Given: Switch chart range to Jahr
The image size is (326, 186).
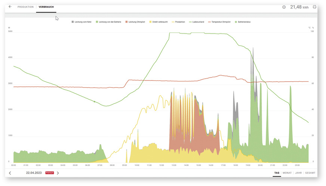Looking at the screenshot, I should (298, 173).
